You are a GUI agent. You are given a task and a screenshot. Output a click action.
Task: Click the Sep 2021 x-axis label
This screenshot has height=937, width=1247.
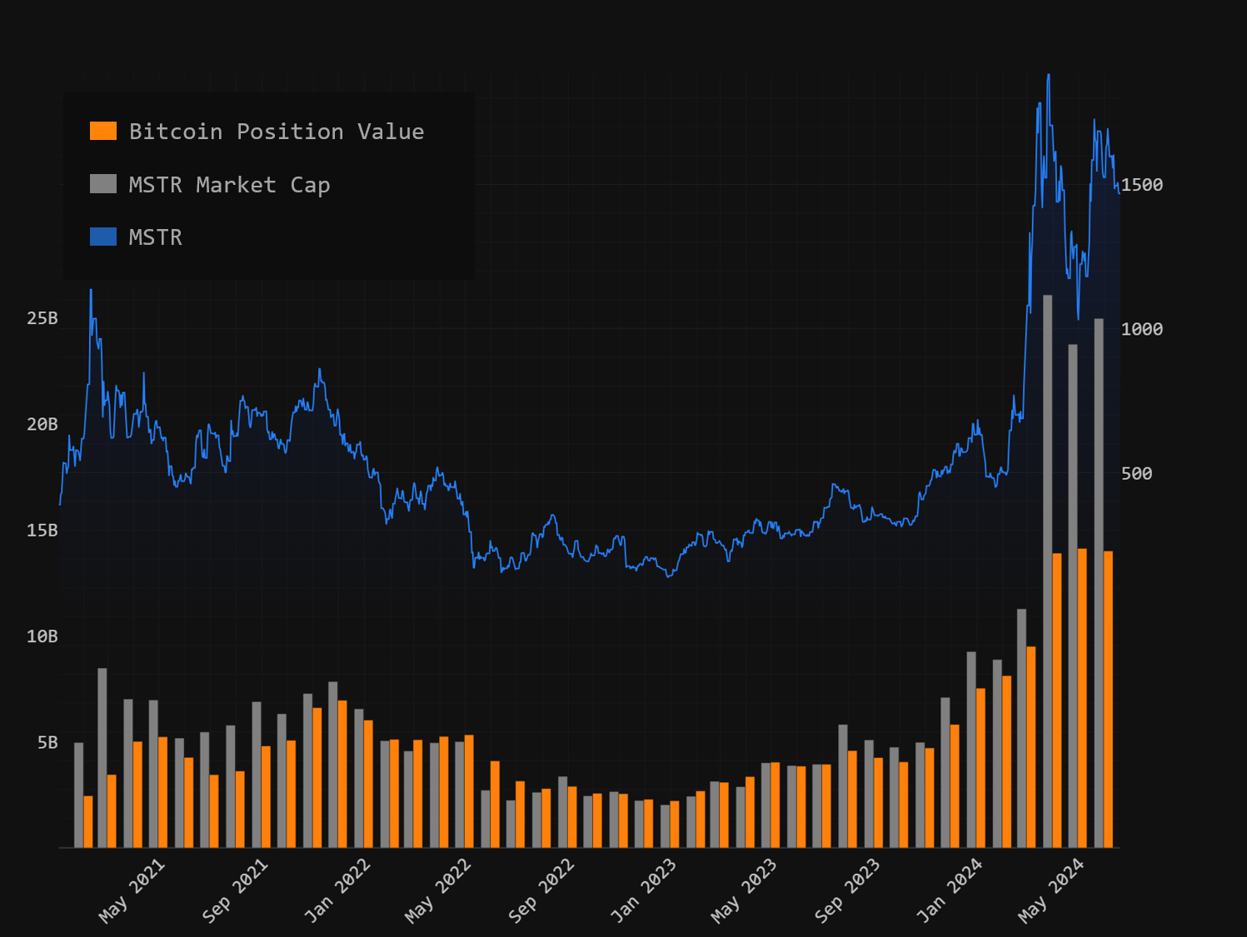click(x=235, y=890)
